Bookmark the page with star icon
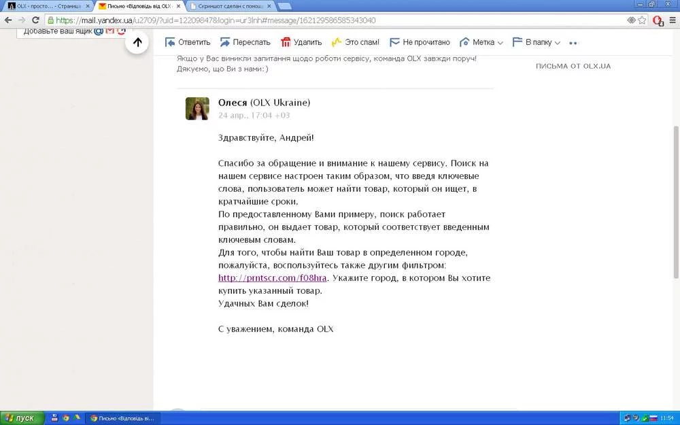680x425 pixels. point(641,20)
